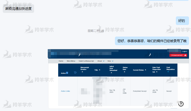191x111 pixels.
Task: Sort by Initial Date Submitted arrow
Action: pos(111,73)
